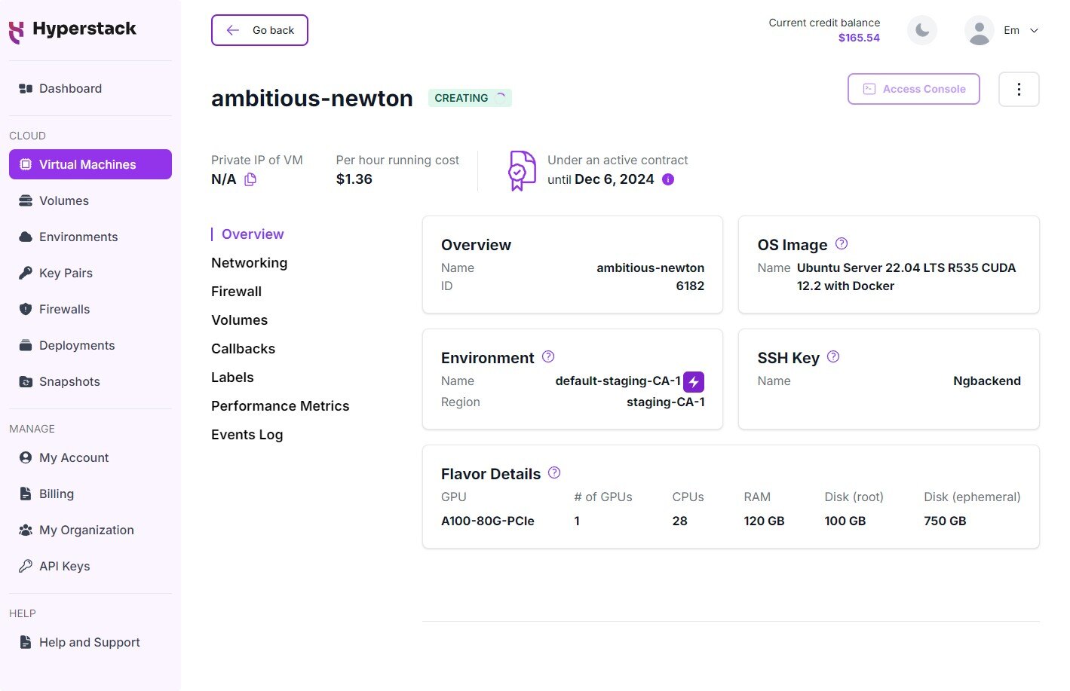Click the Deployments sidebar icon
1070x691 pixels.
point(26,345)
